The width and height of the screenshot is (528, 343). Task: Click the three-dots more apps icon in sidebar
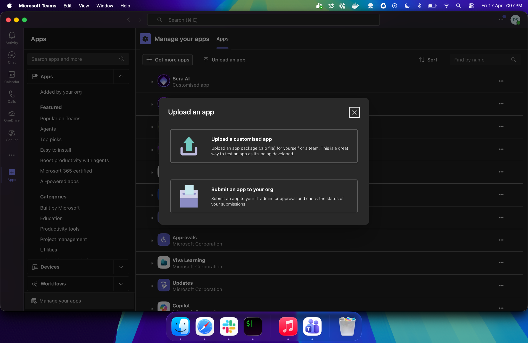coord(12,155)
